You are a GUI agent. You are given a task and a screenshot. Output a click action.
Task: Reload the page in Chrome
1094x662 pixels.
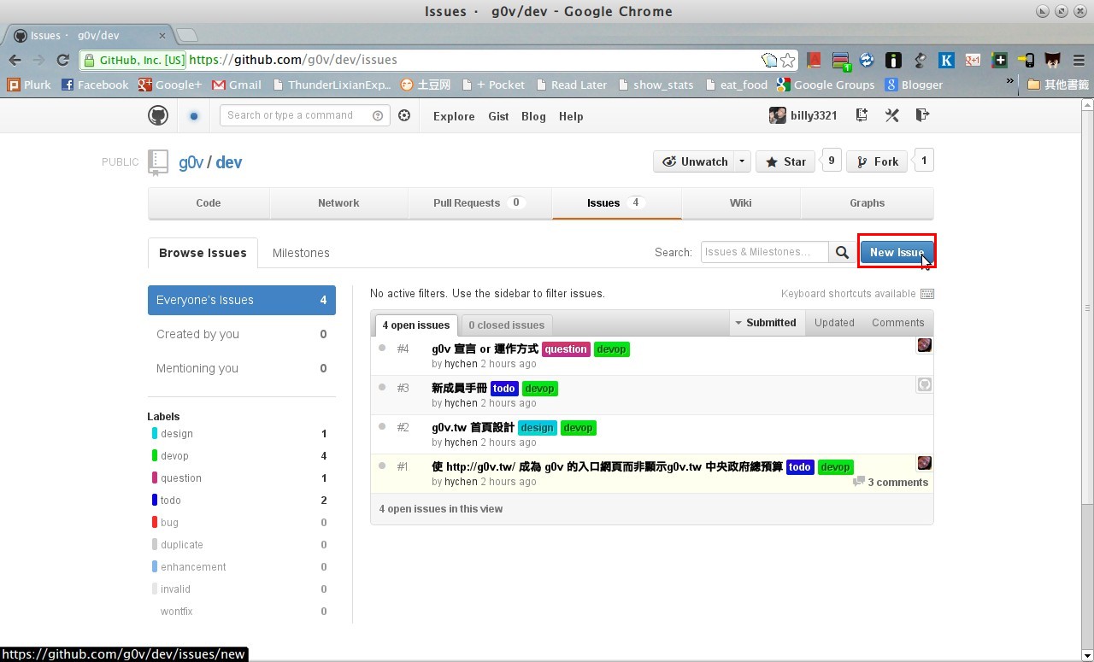pos(62,60)
